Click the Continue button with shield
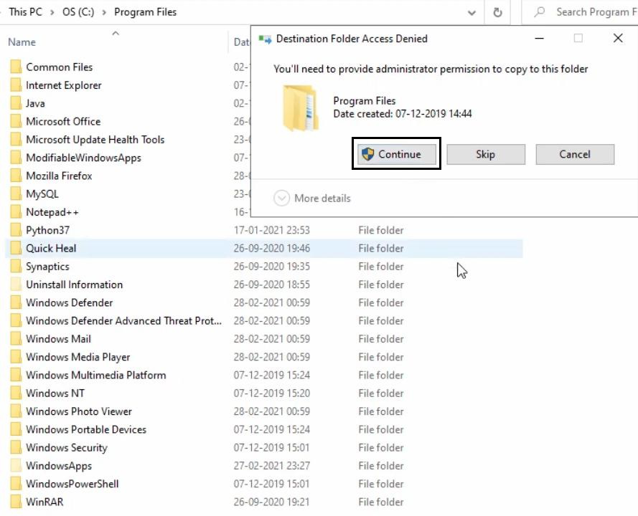Screen dimensions: 638x516 (396, 154)
